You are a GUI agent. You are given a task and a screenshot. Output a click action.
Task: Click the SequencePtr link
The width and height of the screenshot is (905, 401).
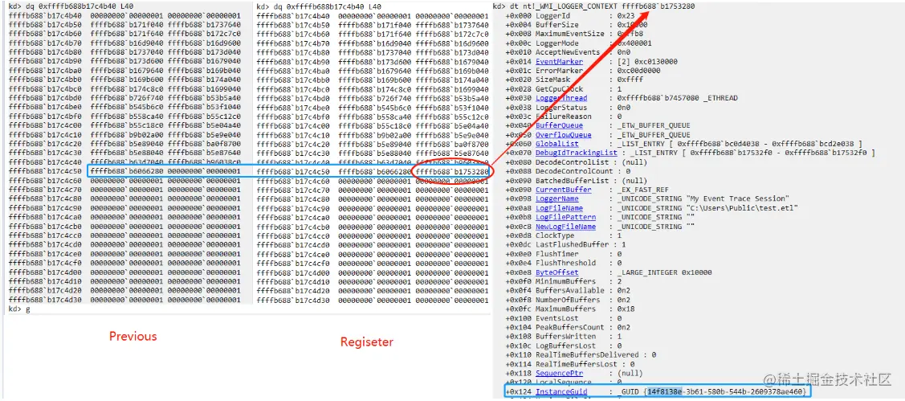pos(559,373)
